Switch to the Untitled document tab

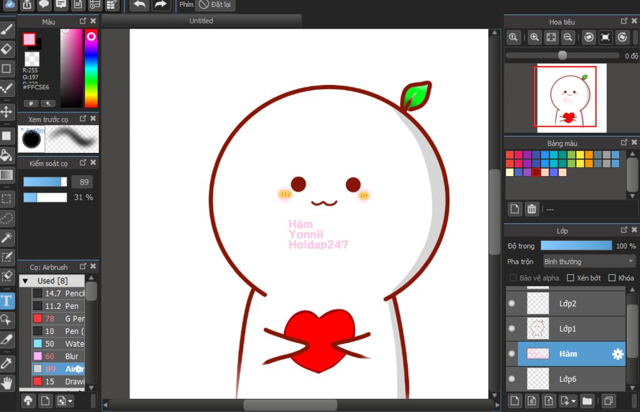[201, 21]
